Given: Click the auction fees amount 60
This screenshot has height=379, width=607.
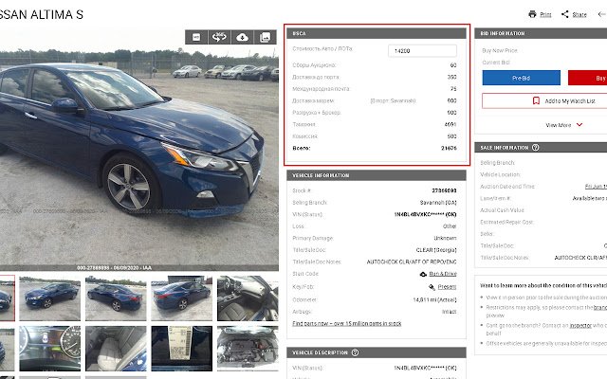Looking at the screenshot, I should pyautogui.click(x=453, y=65).
